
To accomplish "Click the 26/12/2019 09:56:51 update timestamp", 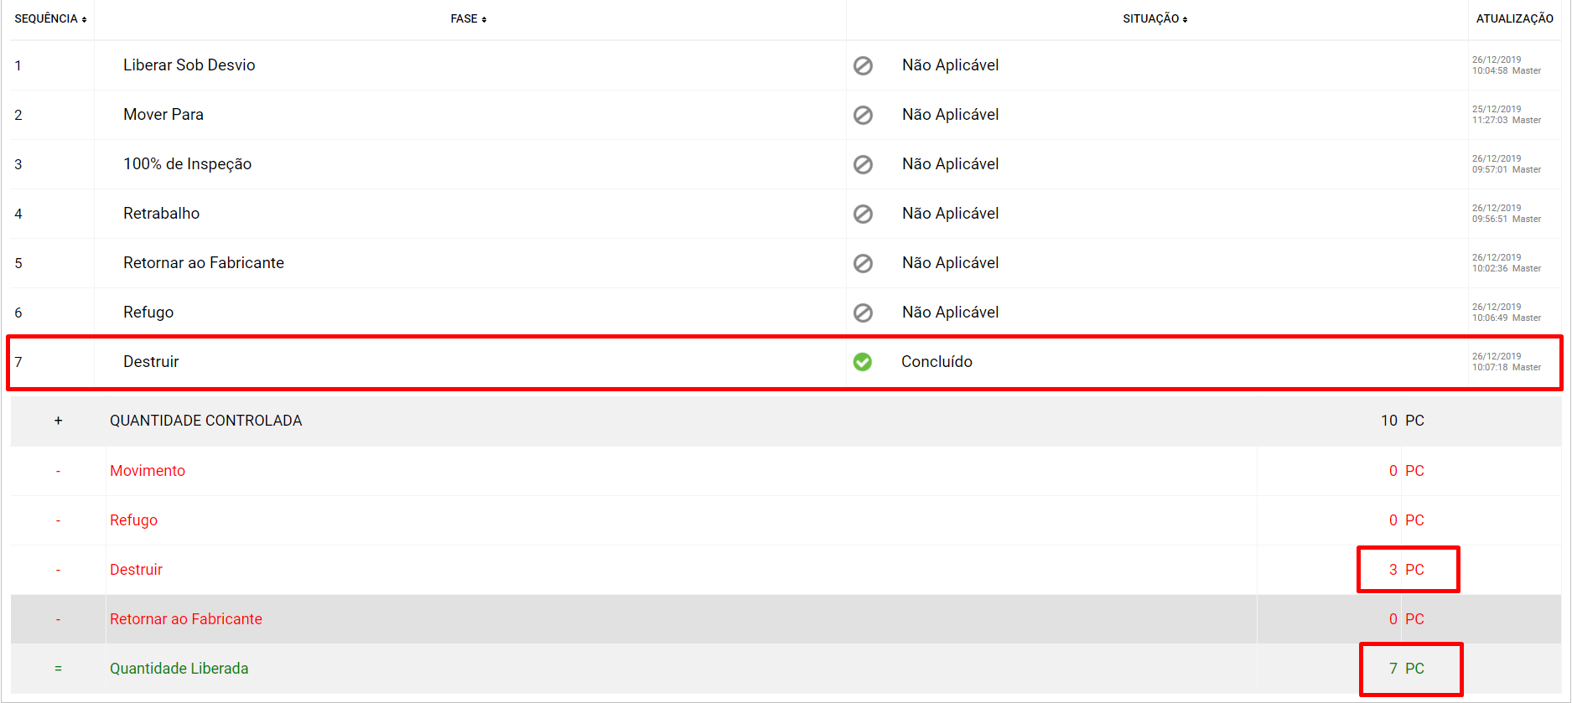I will (1506, 214).
